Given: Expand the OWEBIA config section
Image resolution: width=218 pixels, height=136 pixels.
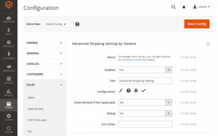Looking at the screenshot, I should [x=45, y=43].
